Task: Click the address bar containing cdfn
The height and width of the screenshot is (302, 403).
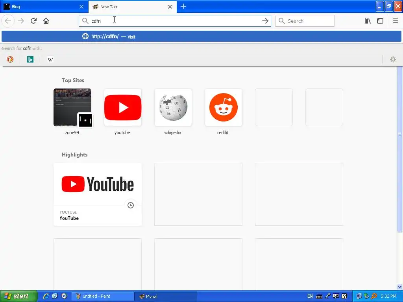Action: (175, 21)
